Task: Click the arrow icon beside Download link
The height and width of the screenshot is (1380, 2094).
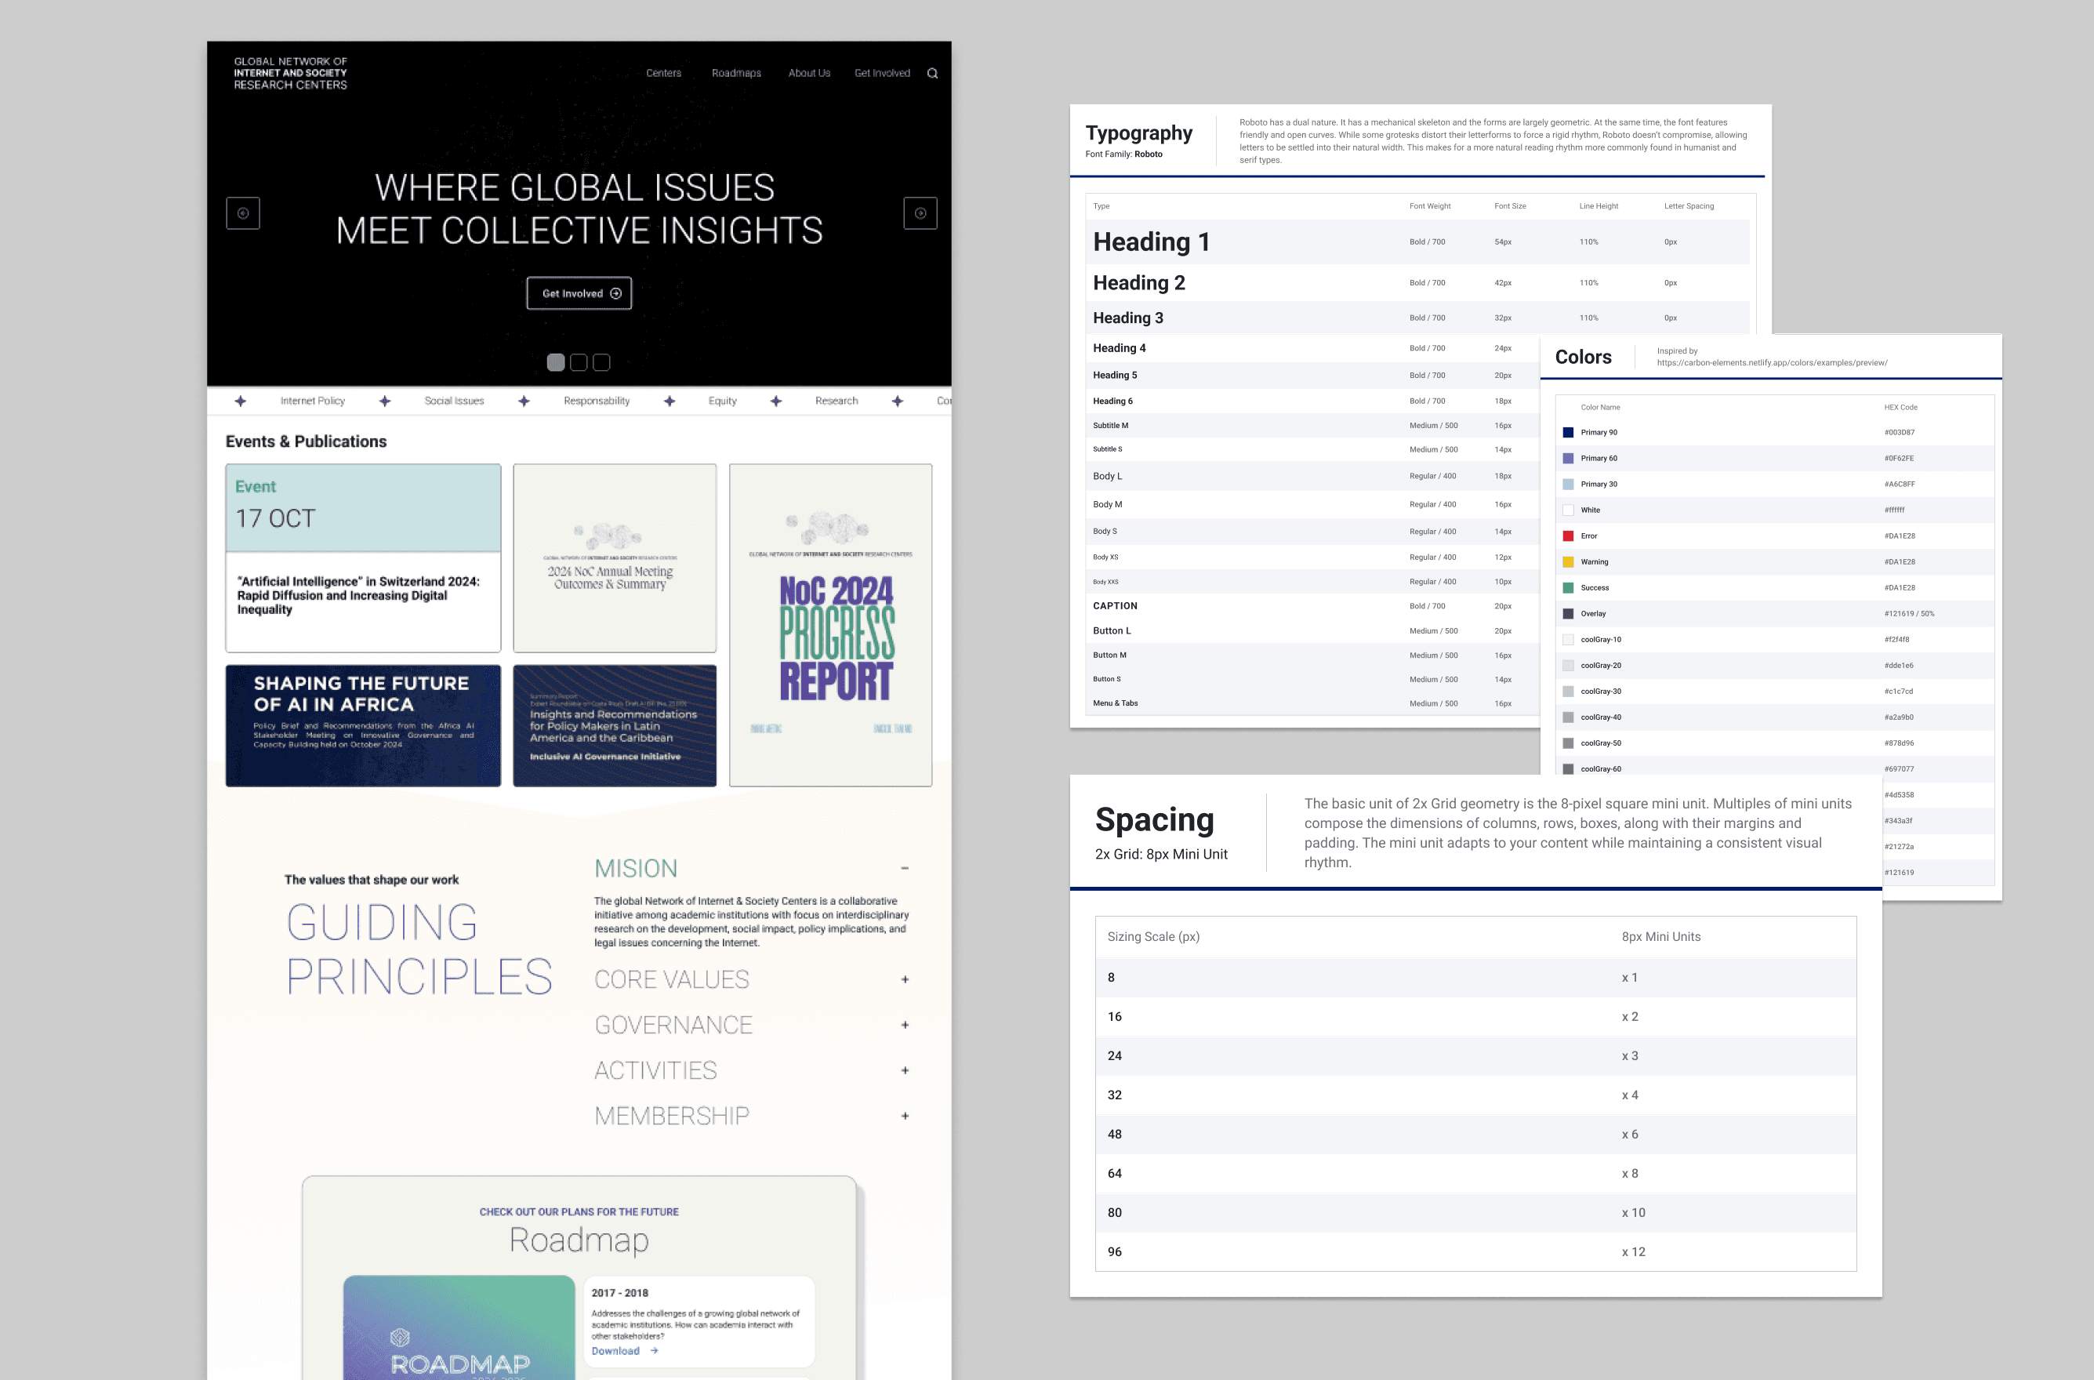Action: [x=654, y=1351]
